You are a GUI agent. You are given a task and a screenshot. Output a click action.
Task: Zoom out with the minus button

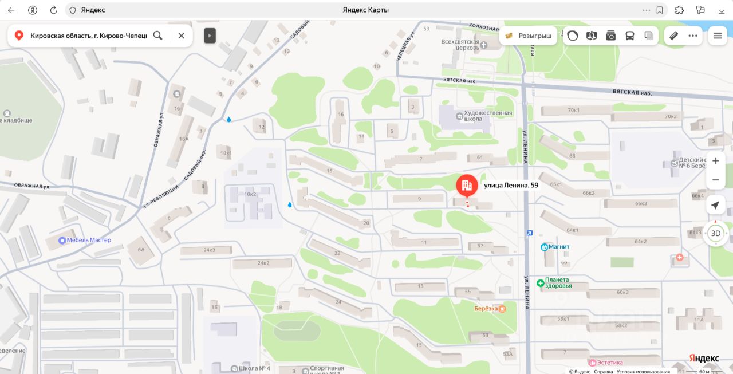coord(716,180)
